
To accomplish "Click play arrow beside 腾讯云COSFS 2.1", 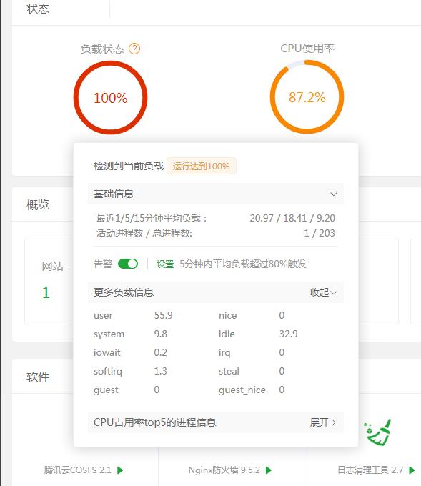I will click(x=120, y=470).
